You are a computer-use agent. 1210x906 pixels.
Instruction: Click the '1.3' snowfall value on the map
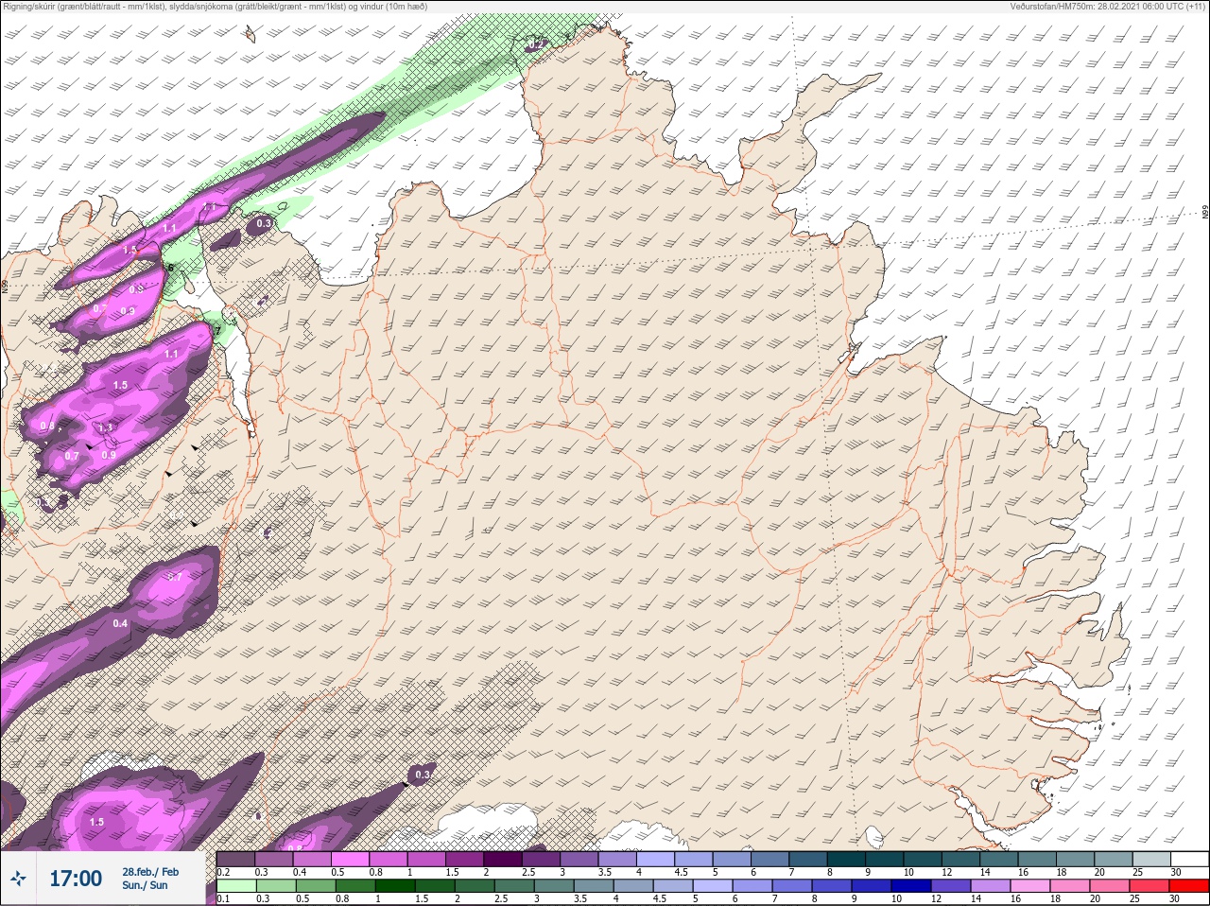[106, 427]
